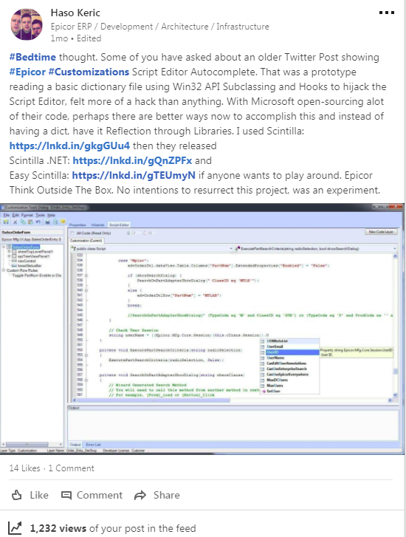This screenshot has height=537, width=406.
Task: Choose highlighted UserID autocomplete entry
Action: [x=290, y=352]
